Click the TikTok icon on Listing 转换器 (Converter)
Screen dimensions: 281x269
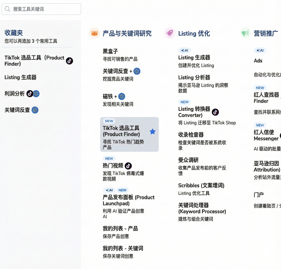215,112
